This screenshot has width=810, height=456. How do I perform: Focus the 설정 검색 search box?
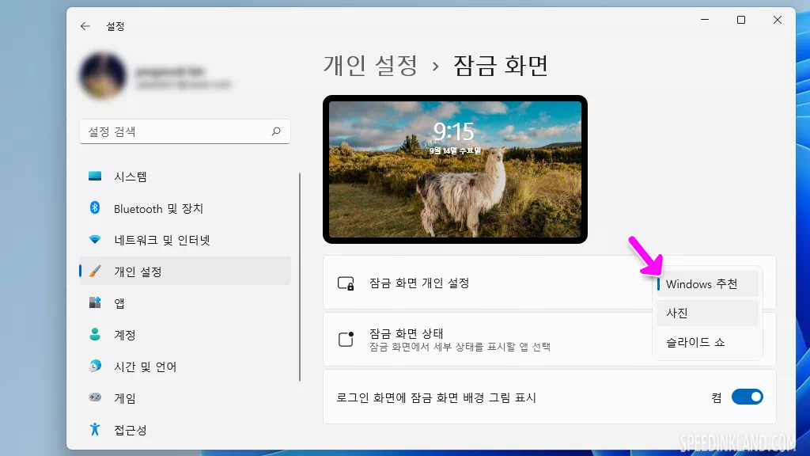click(185, 131)
